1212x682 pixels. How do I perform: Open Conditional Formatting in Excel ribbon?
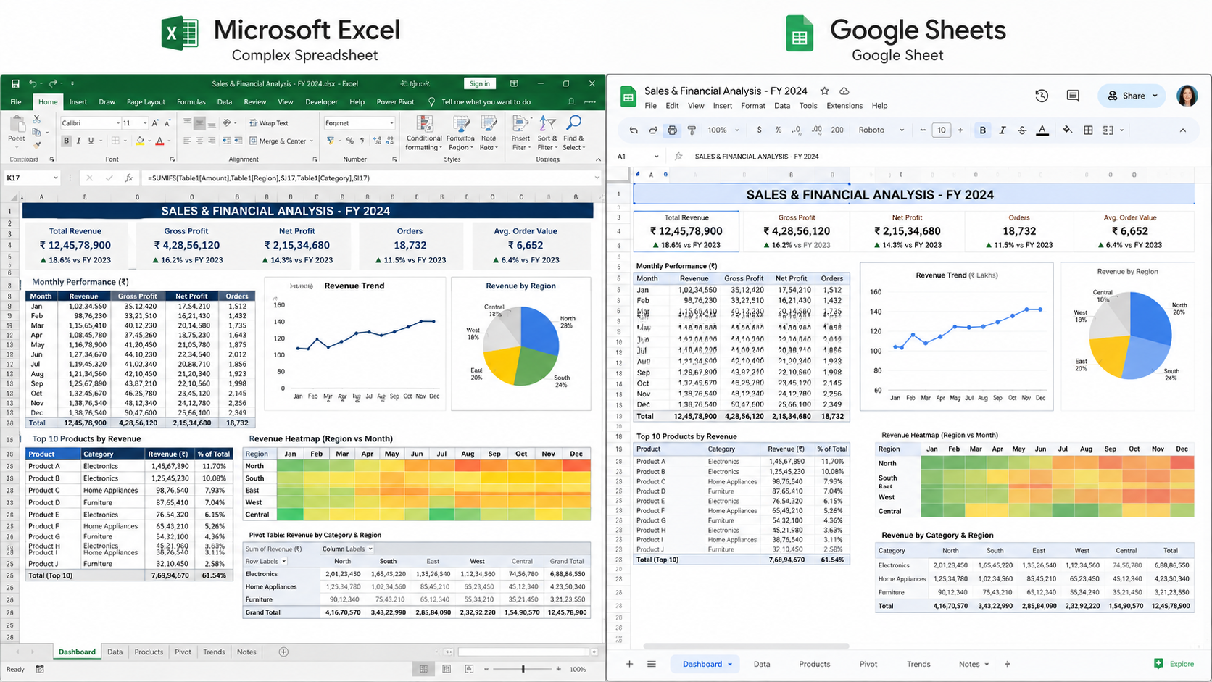[x=423, y=133]
